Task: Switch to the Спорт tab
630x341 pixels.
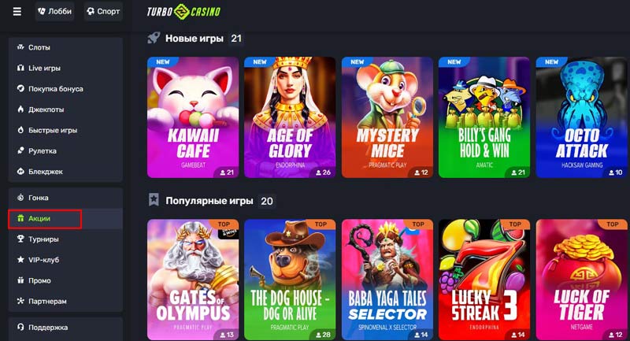Action: pyautogui.click(x=104, y=11)
